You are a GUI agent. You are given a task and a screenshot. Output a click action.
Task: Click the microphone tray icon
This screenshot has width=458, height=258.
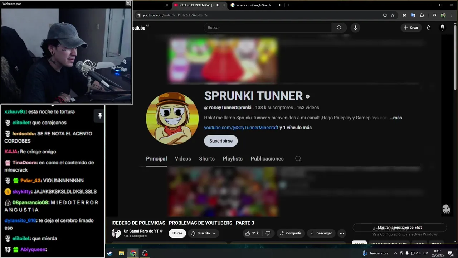(x=407, y=253)
